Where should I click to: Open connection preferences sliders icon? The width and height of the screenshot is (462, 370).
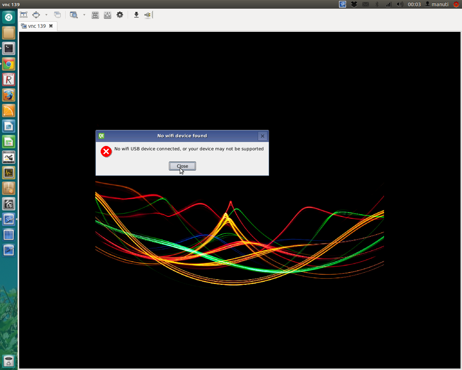click(108, 15)
